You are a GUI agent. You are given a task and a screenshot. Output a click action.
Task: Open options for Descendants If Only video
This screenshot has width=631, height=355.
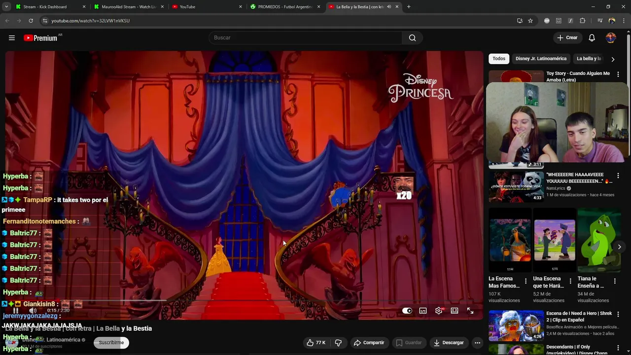click(618, 348)
